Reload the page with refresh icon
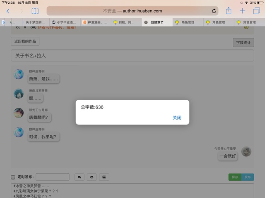The height and width of the screenshot is (198, 265). 214,11
